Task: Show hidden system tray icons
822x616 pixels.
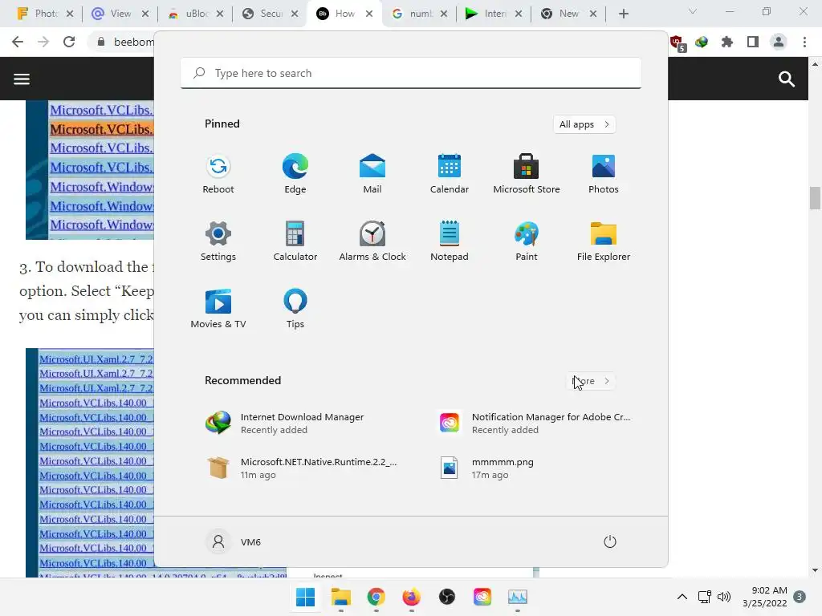Action: click(682, 597)
